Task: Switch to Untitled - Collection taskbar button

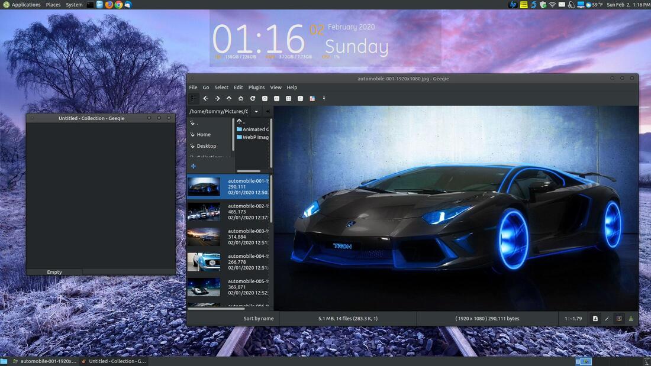Action: pos(114,361)
